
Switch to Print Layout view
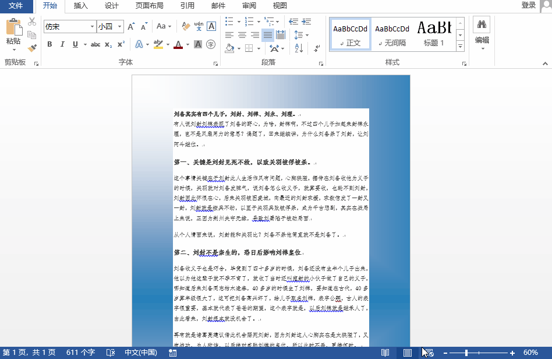click(408, 353)
